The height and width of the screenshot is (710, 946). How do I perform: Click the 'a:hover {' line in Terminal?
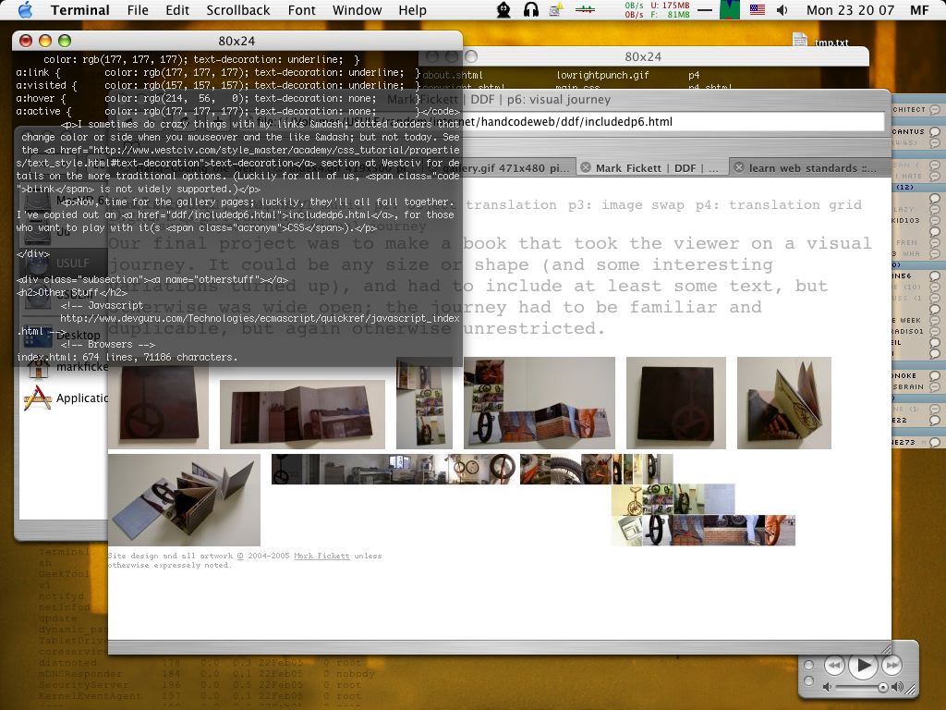(x=217, y=98)
